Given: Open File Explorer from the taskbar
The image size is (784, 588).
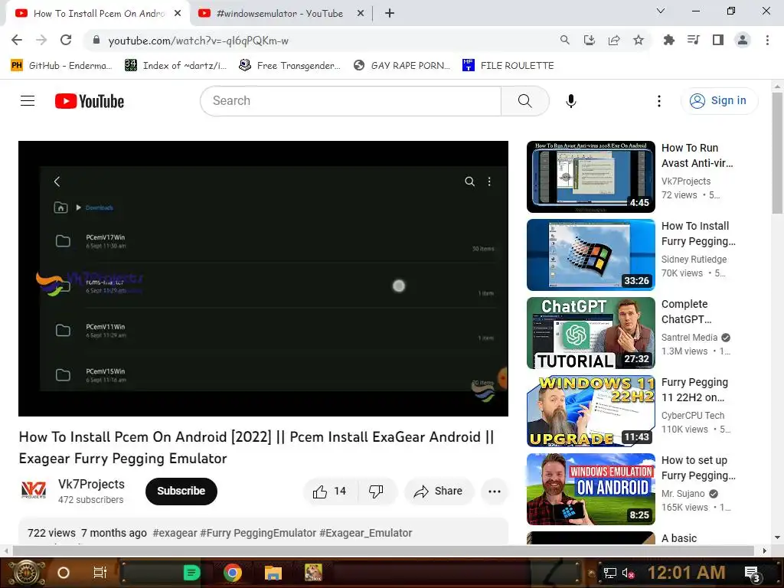Looking at the screenshot, I should (x=273, y=573).
